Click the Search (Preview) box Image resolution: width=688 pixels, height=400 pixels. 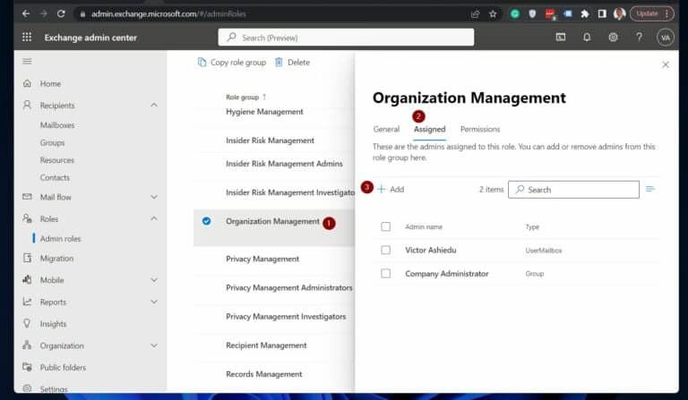346,38
